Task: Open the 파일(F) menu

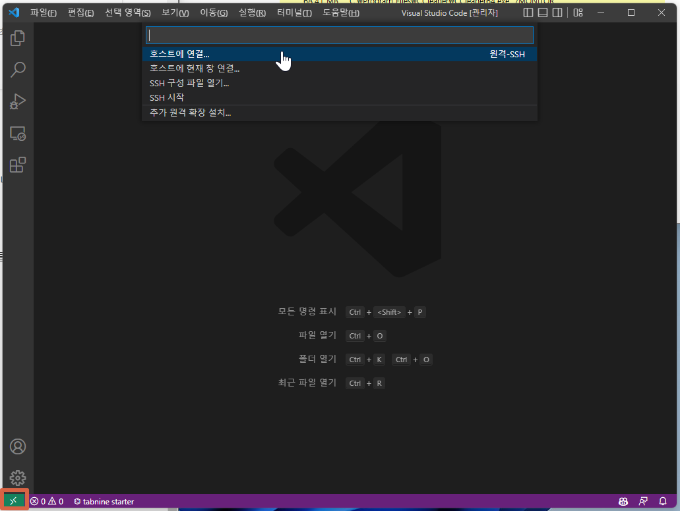Action: pos(44,13)
